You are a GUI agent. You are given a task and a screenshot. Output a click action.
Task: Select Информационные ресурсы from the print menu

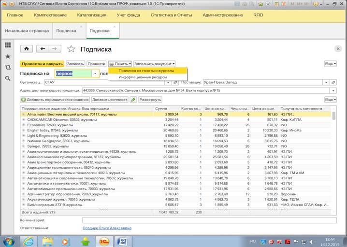[x=143, y=77]
